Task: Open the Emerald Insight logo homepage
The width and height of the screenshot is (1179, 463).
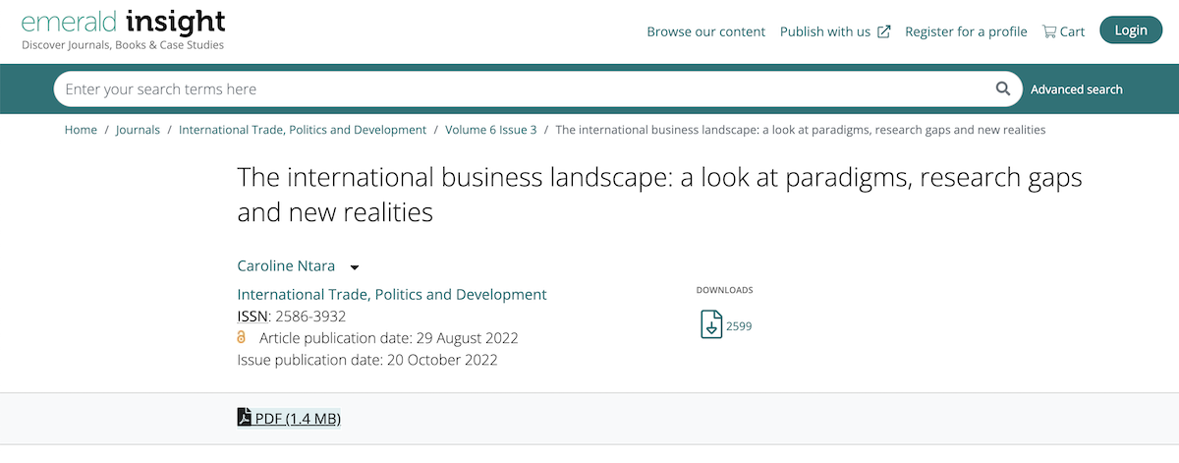Action: [x=123, y=29]
